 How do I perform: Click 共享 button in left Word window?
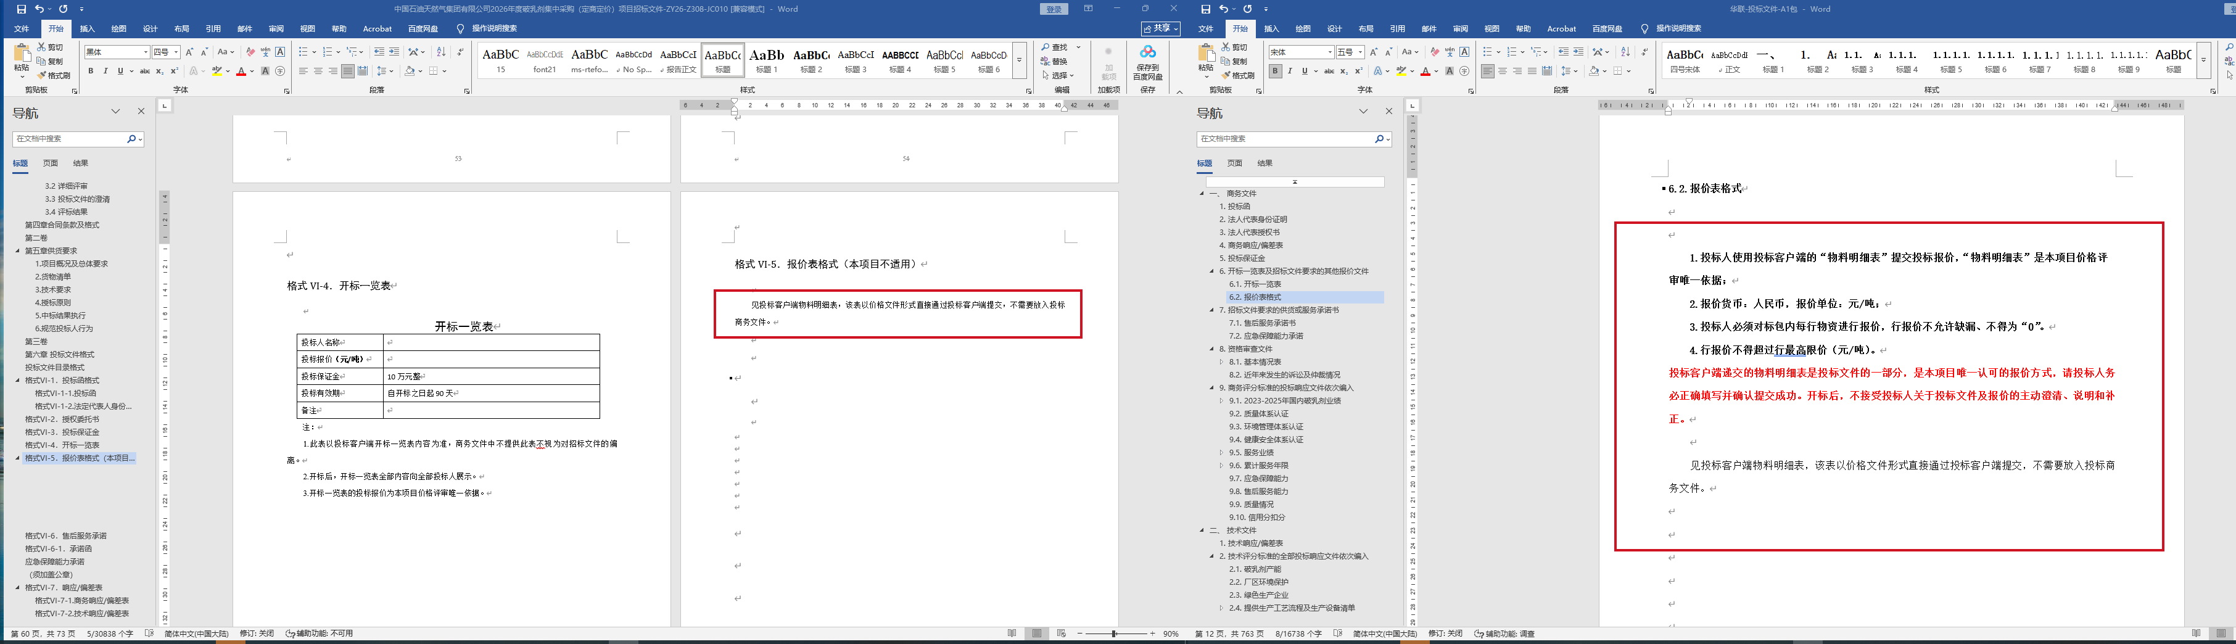point(1160,28)
